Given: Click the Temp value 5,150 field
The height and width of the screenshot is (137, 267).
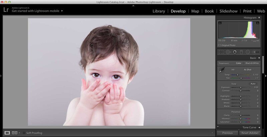Looking at the screenshot, I should (x=255, y=74).
